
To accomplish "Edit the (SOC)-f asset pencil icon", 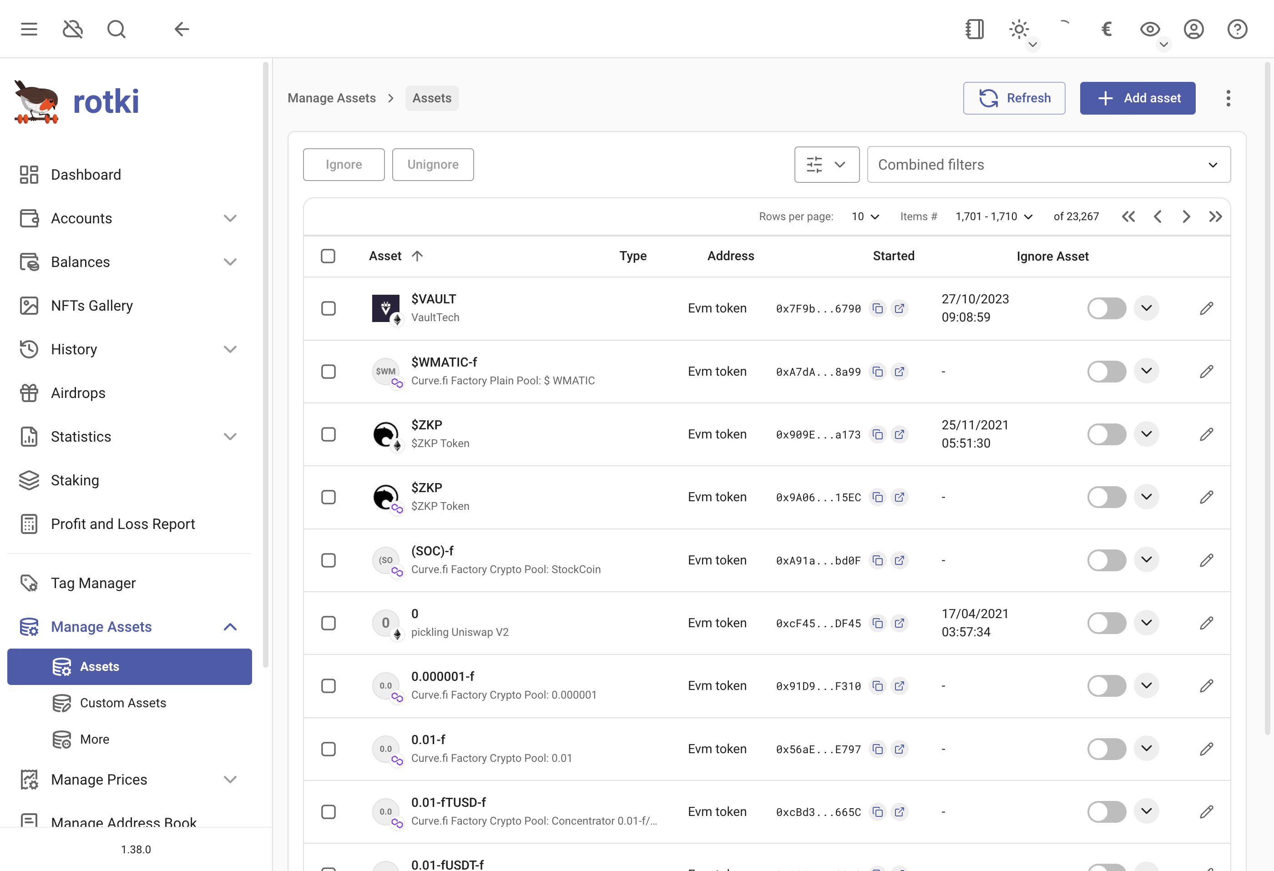I will 1207,560.
